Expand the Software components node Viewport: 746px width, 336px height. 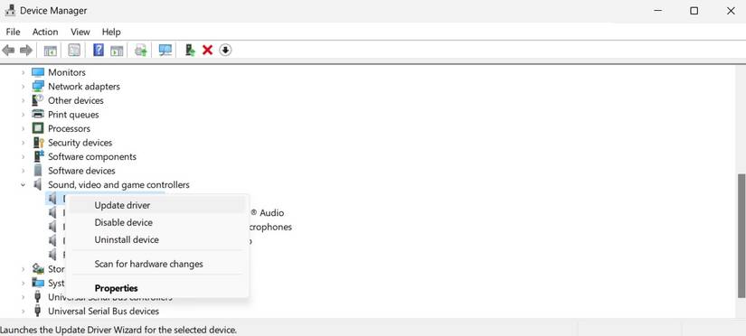coord(23,157)
